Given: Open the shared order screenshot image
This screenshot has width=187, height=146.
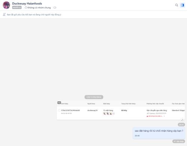Looking at the screenshot, I should [x=121, y=110].
